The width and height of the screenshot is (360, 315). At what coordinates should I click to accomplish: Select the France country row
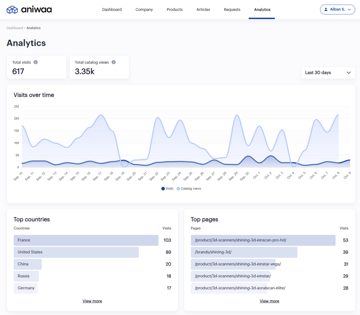coord(93,240)
